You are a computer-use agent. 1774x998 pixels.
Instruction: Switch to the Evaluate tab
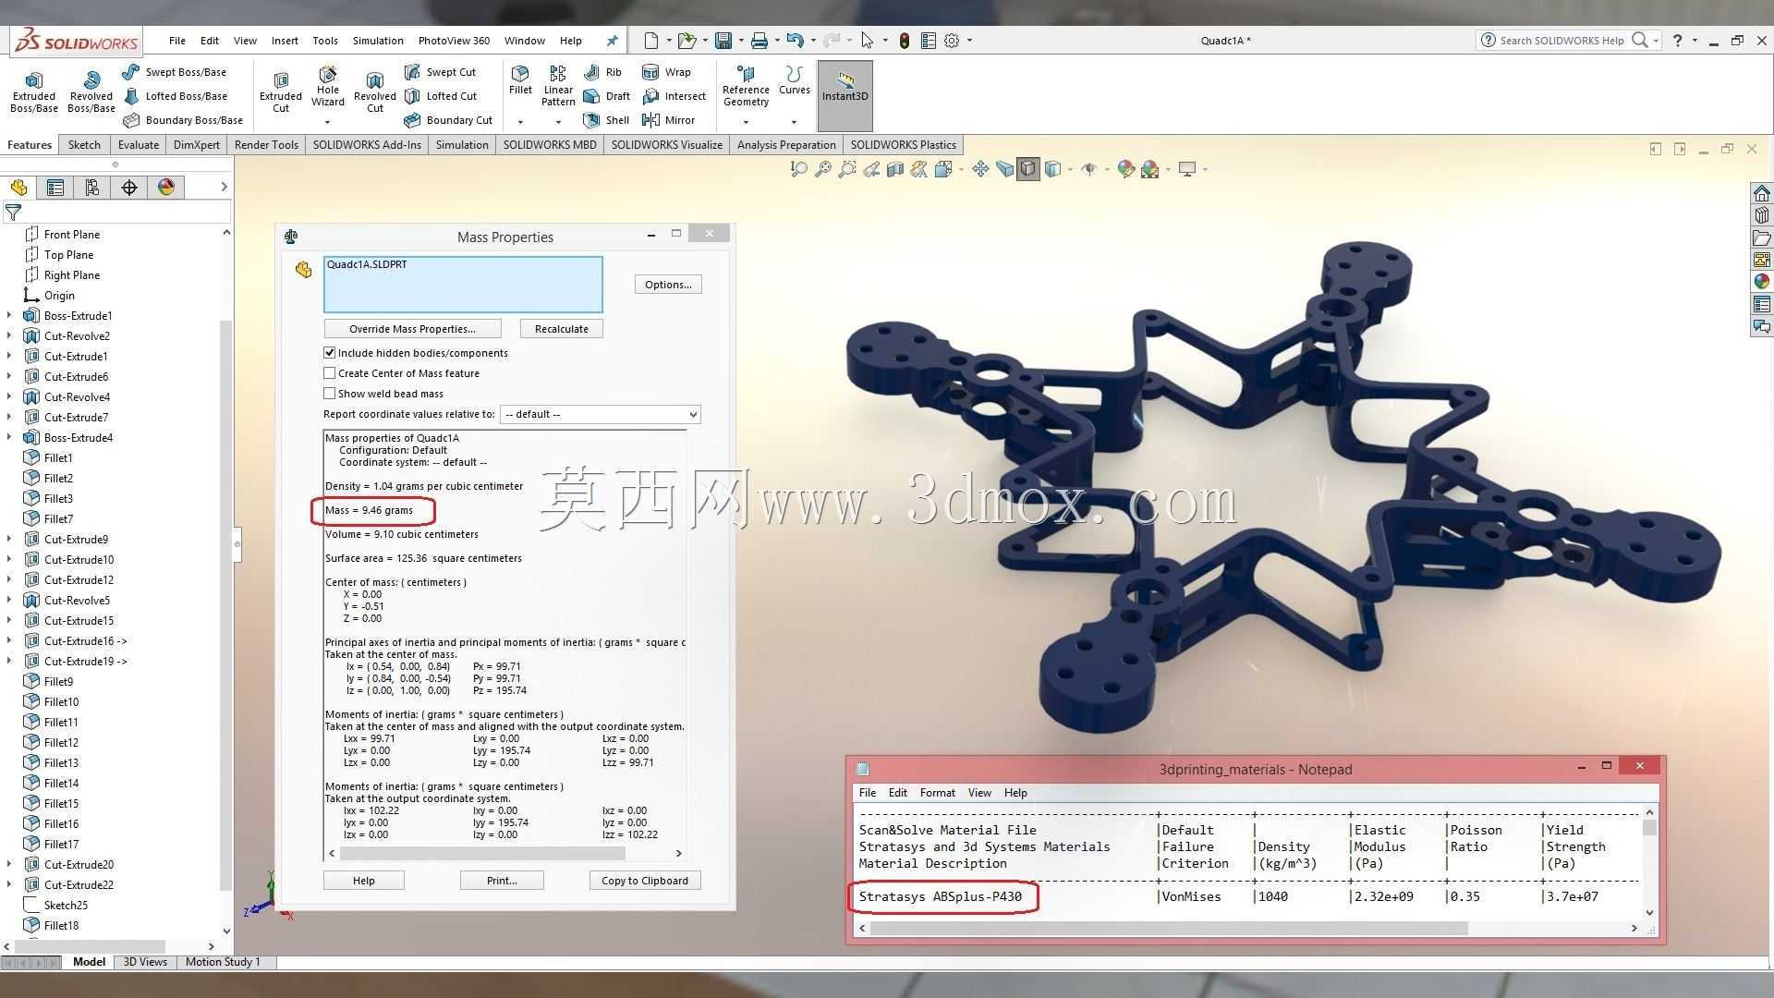tap(139, 145)
